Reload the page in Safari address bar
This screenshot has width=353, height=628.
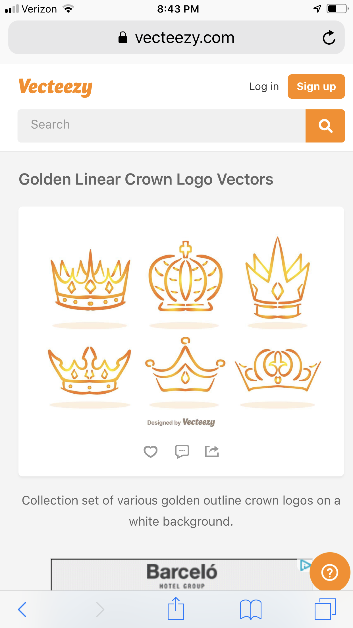(x=329, y=38)
